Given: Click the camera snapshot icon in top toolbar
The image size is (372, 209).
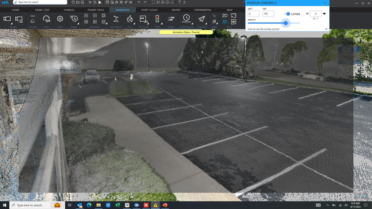Looking at the screenshot, I should pyautogui.click(x=131, y=2).
